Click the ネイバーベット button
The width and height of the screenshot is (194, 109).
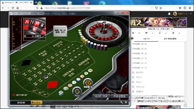coord(101,96)
